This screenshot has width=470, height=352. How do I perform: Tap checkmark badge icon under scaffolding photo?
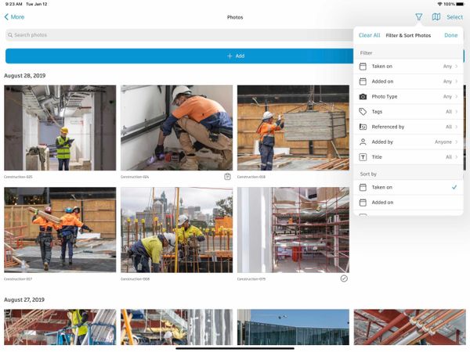coord(344,278)
